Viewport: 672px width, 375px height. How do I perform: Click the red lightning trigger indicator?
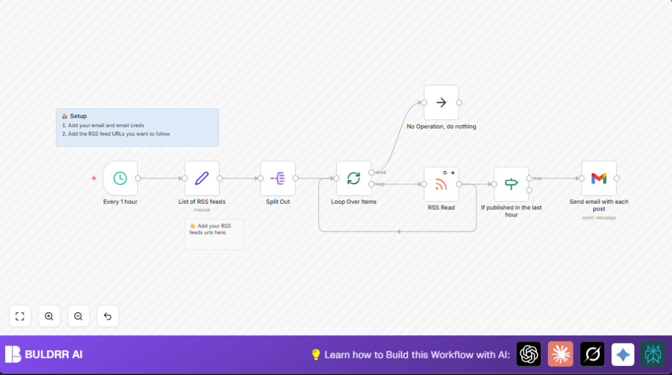94,178
